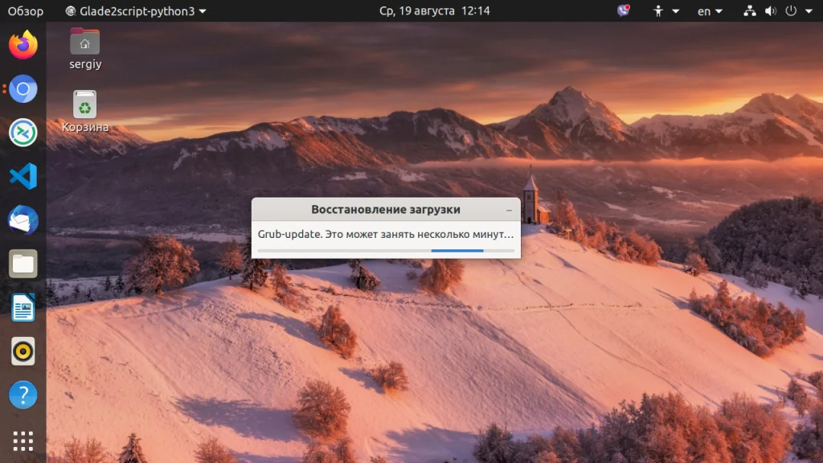Expand the system menu arrow
Image resolution: width=823 pixels, height=463 pixels.
809,11
